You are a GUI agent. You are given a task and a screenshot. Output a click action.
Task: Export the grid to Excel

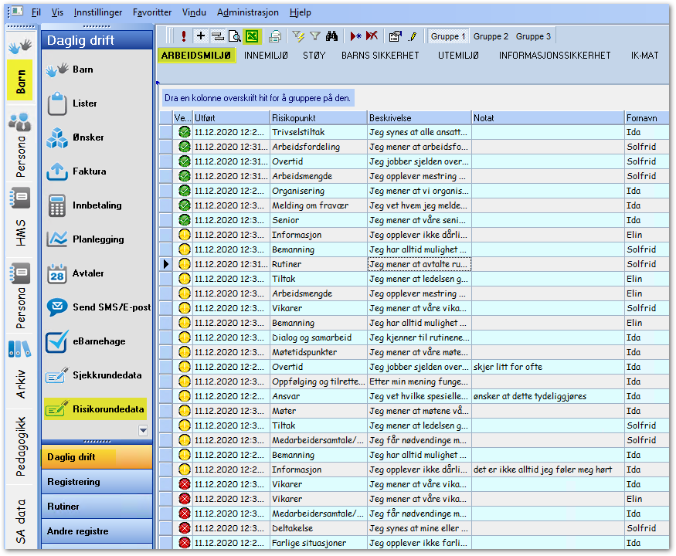tap(252, 36)
